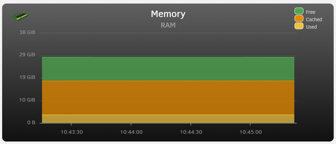This screenshot has height=144, width=336.
Task: Click the 10:44:00 time axis label
Action: tap(131, 132)
